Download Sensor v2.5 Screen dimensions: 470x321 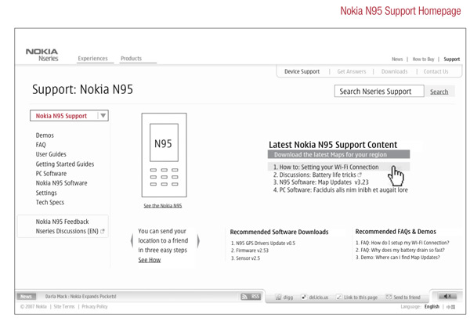coord(245,258)
